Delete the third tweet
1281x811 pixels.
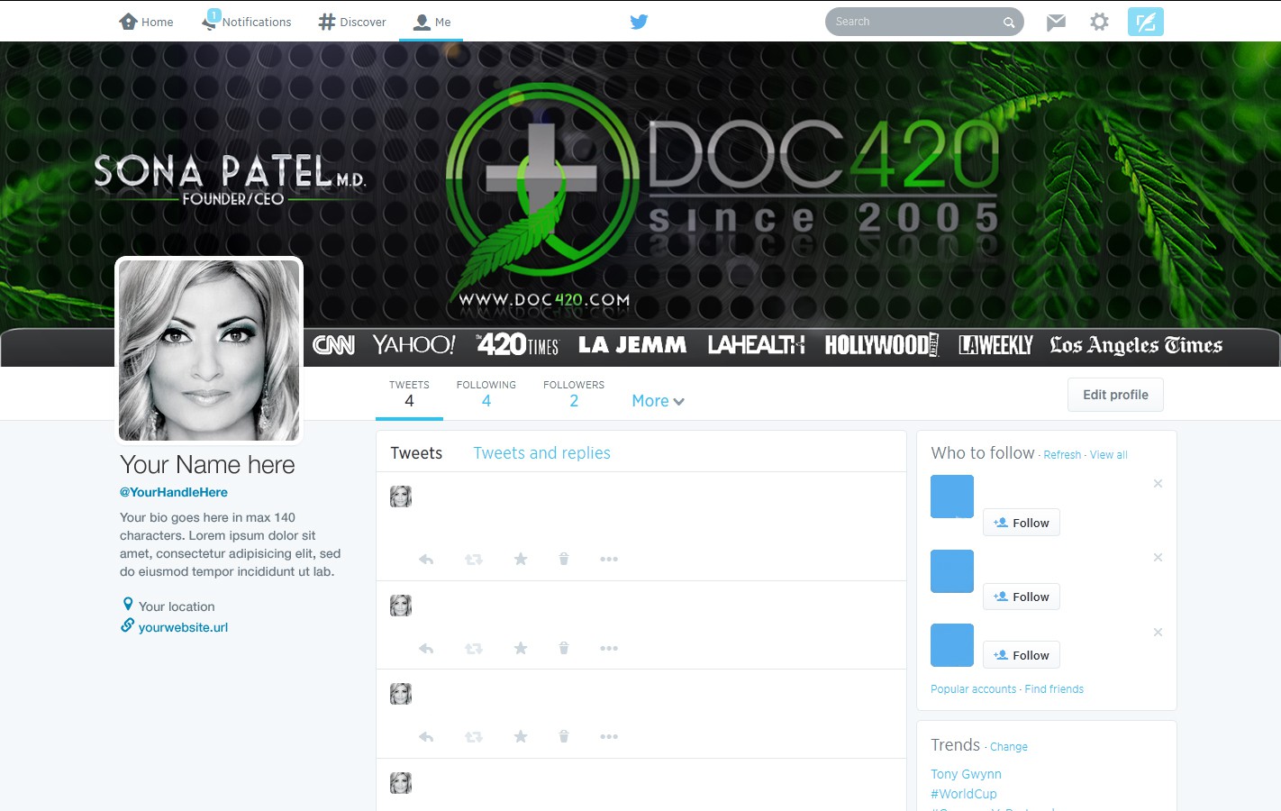[564, 736]
